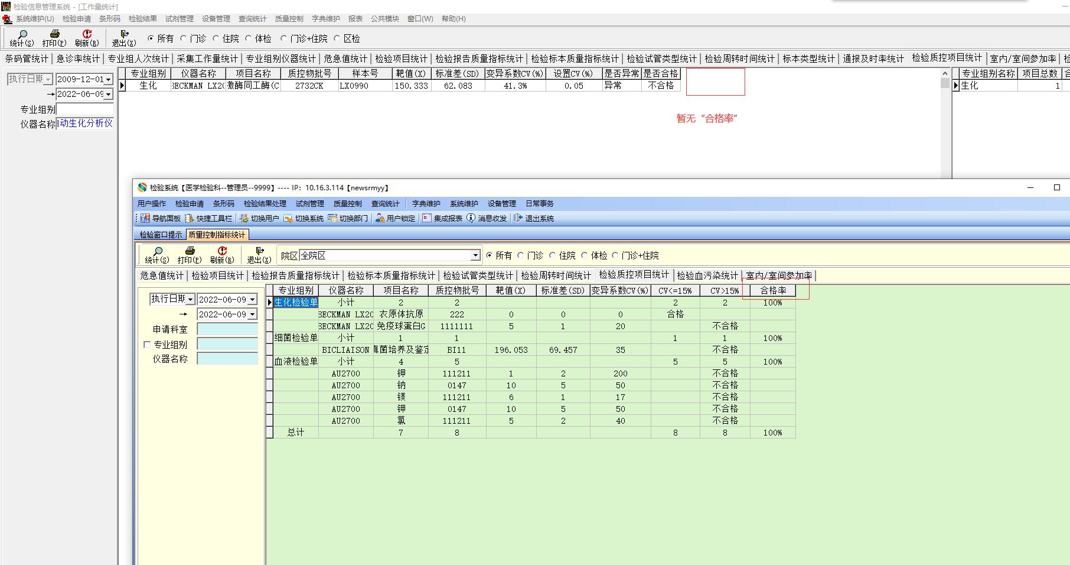The width and height of the screenshot is (1070, 565).
Task: Click 刷新(R) icon in back 工作量统计 window
Action: tap(87, 34)
